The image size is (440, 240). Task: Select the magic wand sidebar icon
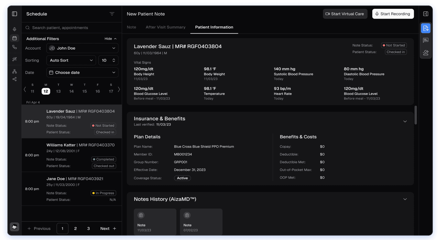pyautogui.click(x=15, y=59)
